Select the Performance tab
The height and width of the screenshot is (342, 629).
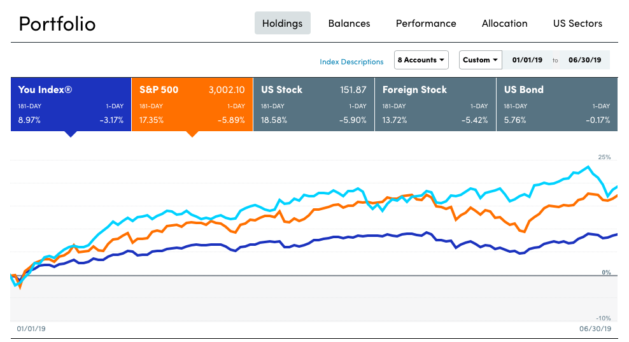coord(426,23)
